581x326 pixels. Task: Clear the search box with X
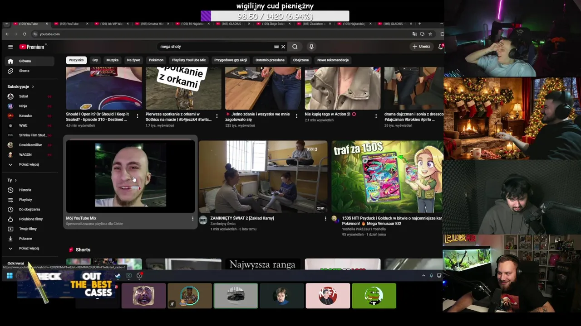(283, 47)
